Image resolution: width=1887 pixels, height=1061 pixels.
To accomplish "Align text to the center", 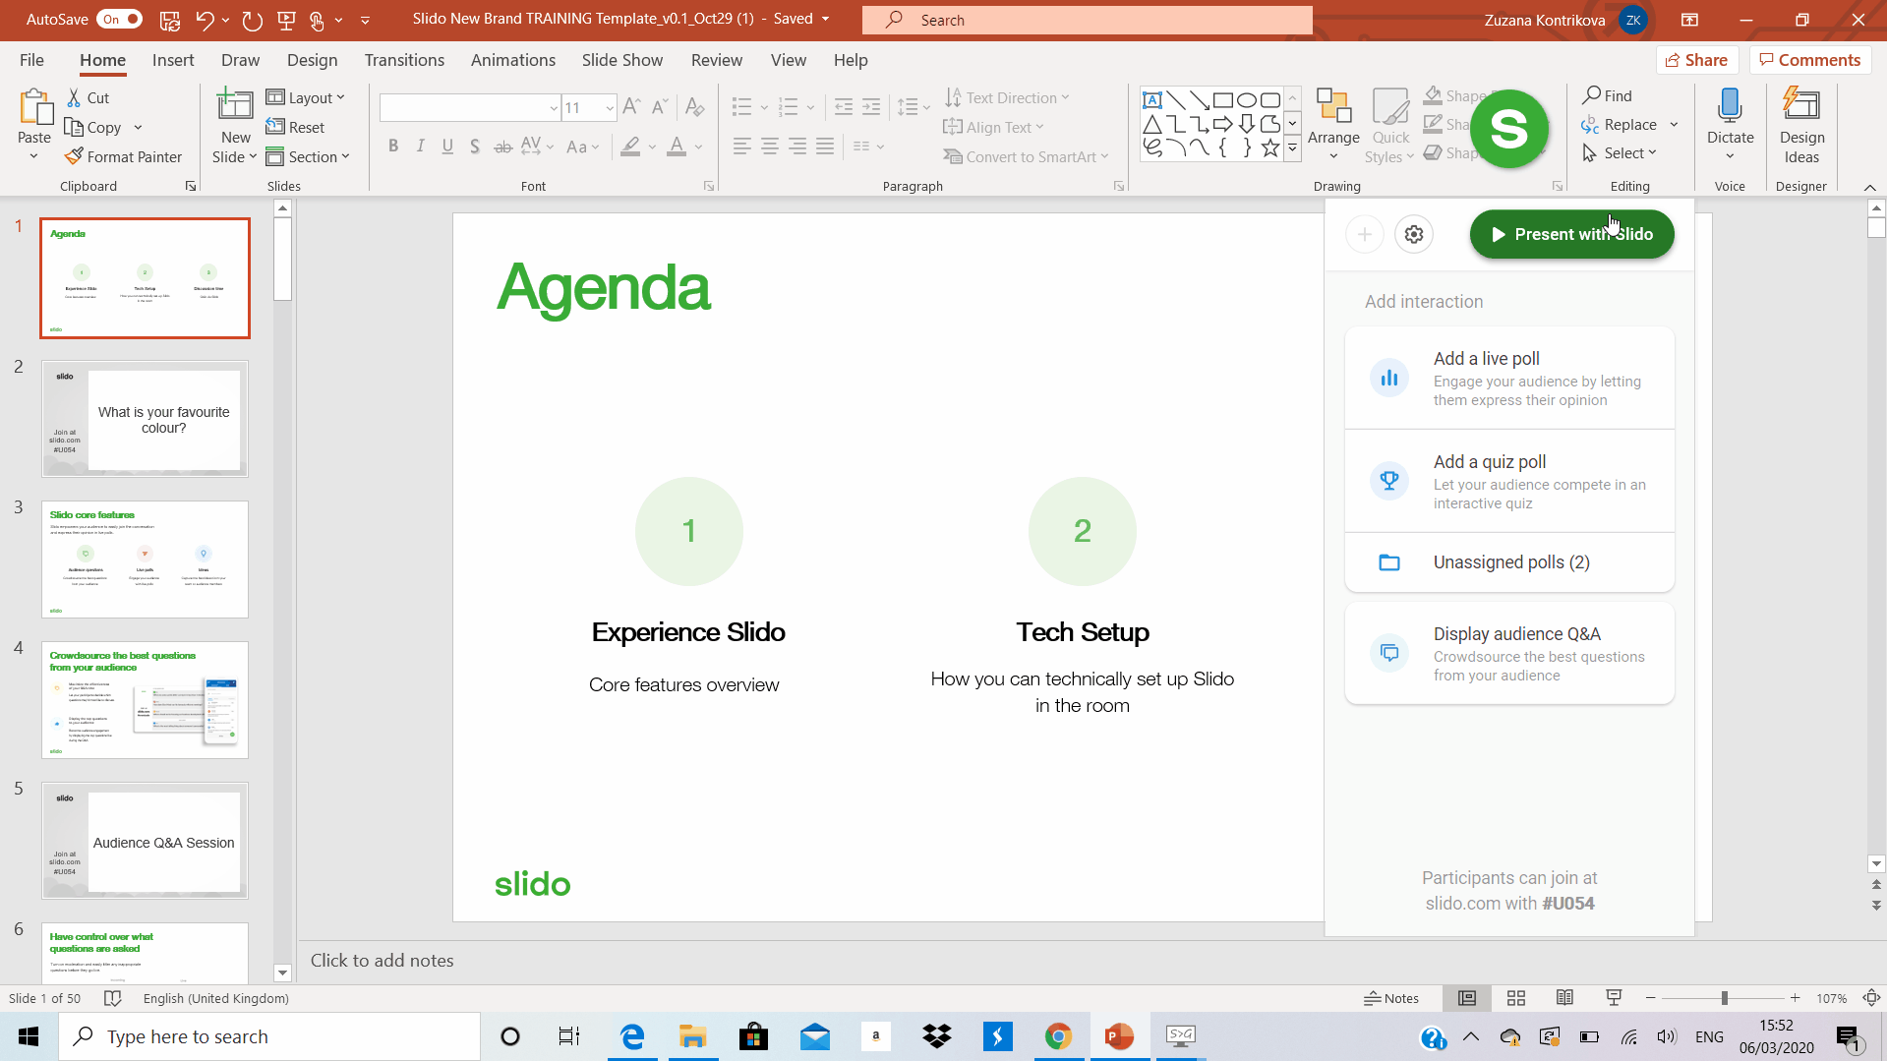I will click(x=770, y=147).
